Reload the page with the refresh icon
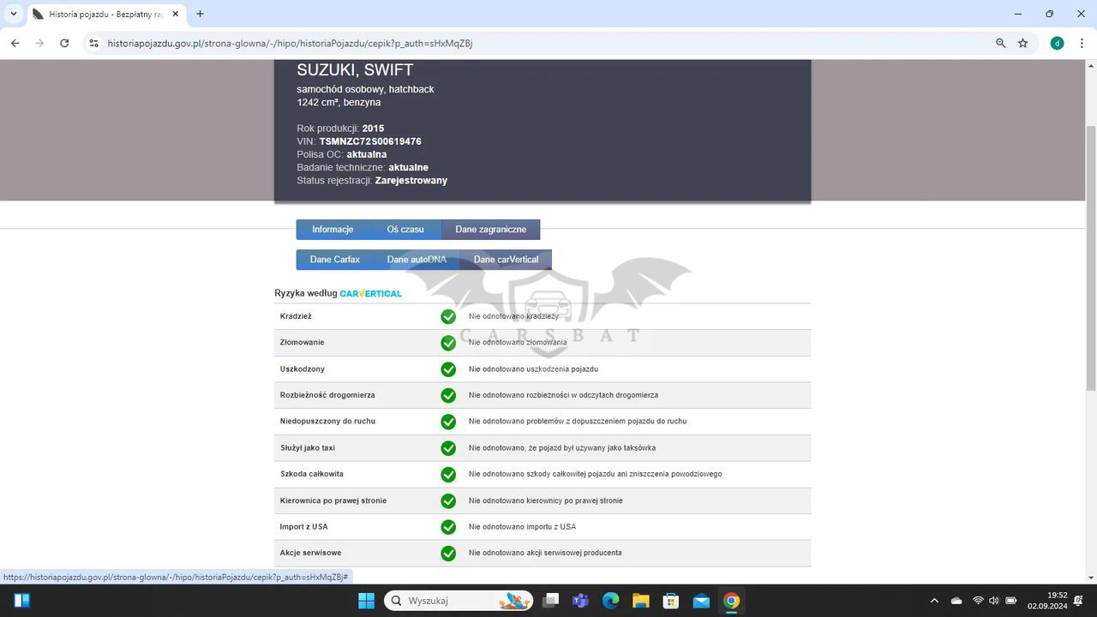The width and height of the screenshot is (1097, 617). pos(64,43)
